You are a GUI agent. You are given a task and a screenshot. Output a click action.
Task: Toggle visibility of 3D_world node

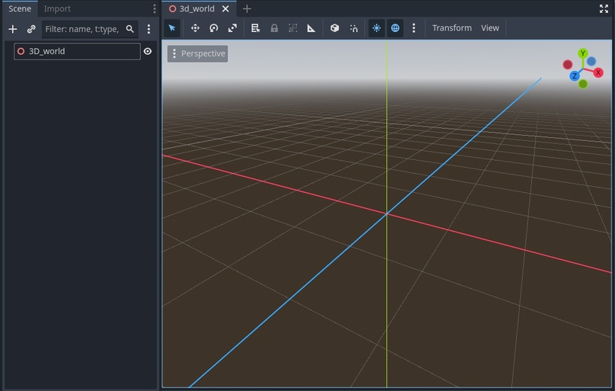tap(148, 52)
